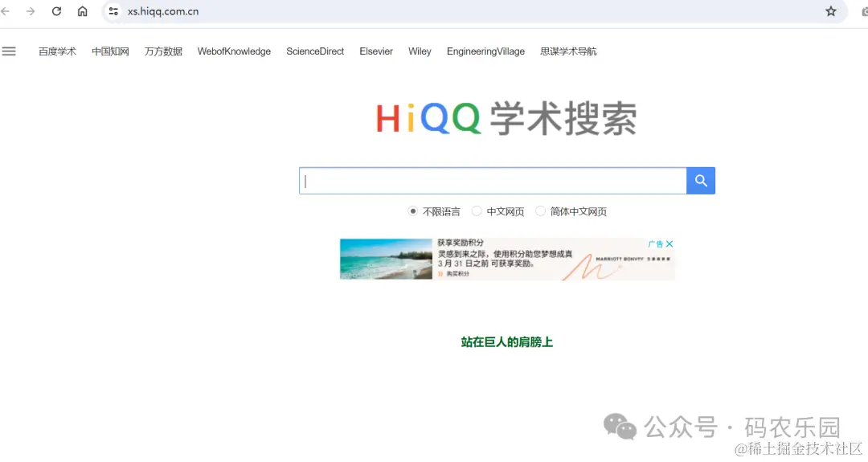Image resolution: width=868 pixels, height=462 pixels.
Task: Select the 不限语言 radio option
Action: [x=412, y=211]
